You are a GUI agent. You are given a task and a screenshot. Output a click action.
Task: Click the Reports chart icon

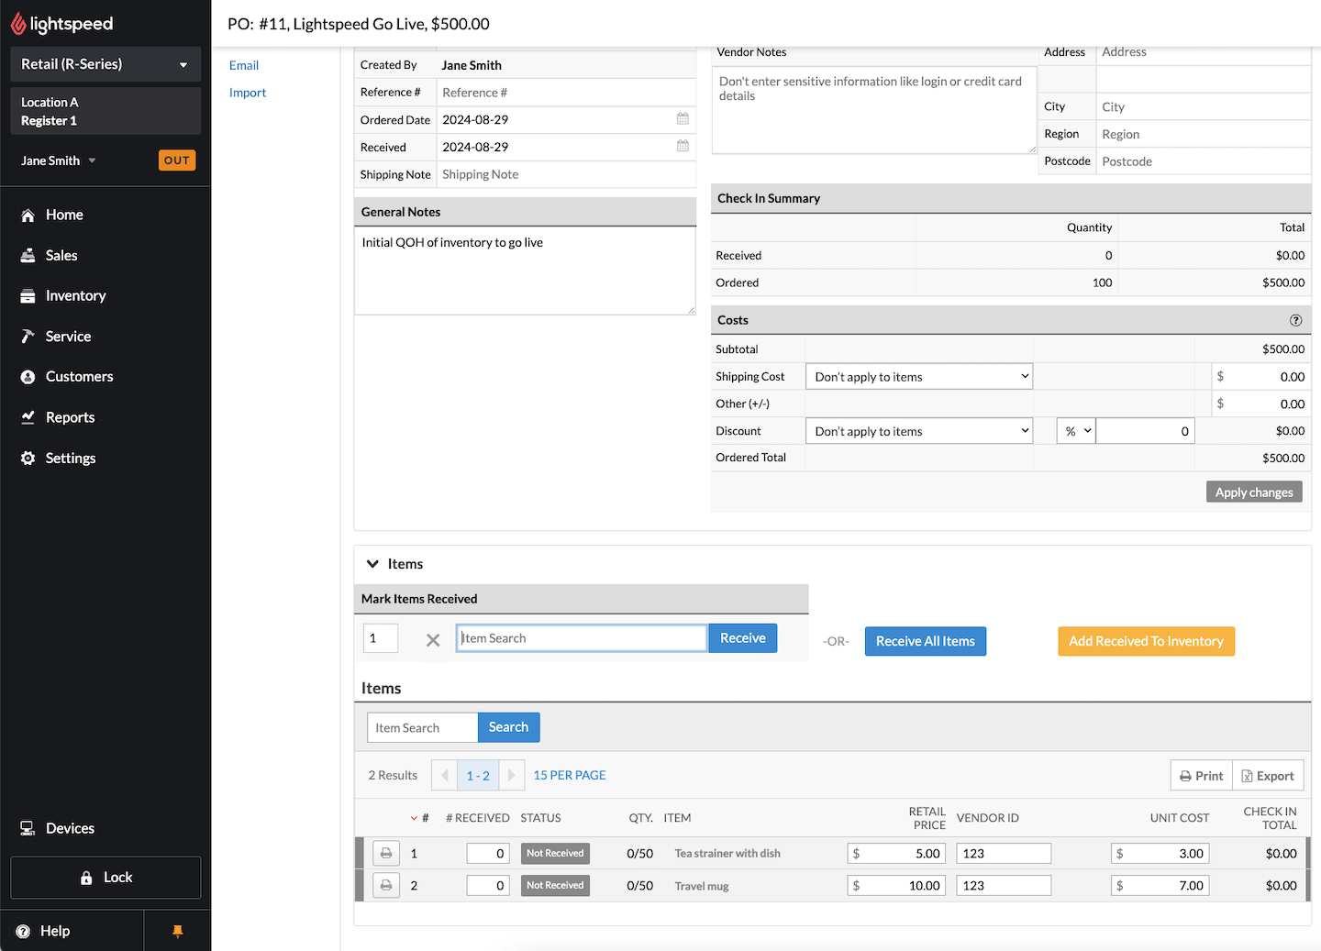28,417
